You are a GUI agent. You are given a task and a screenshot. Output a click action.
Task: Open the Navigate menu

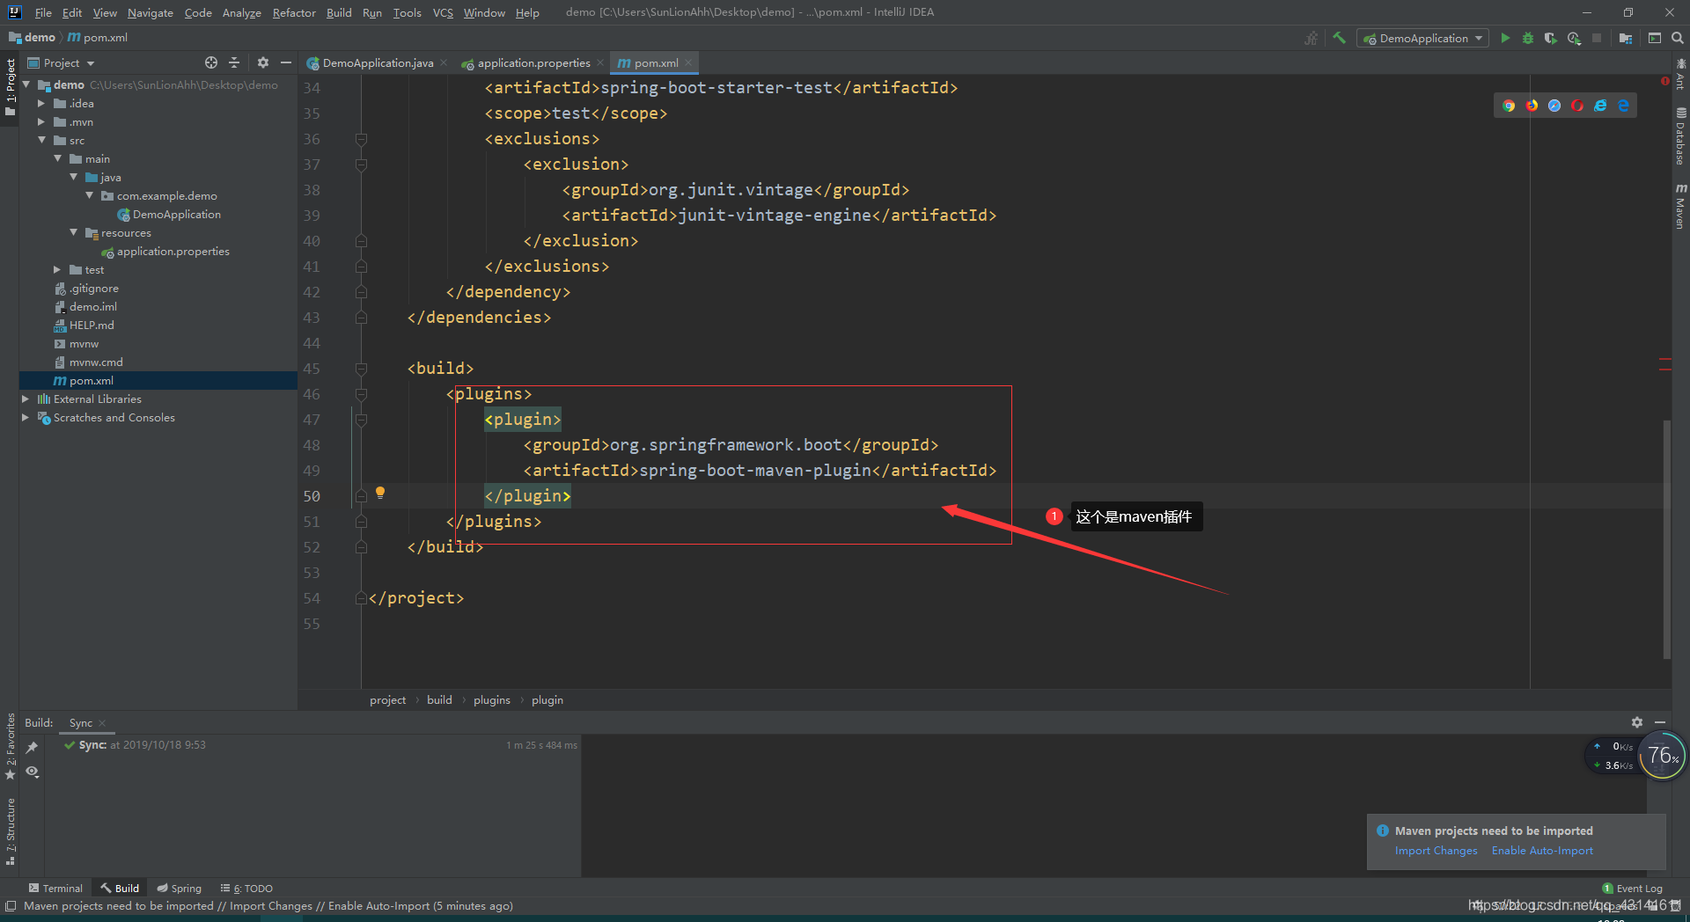pyautogui.click(x=151, y=12)
